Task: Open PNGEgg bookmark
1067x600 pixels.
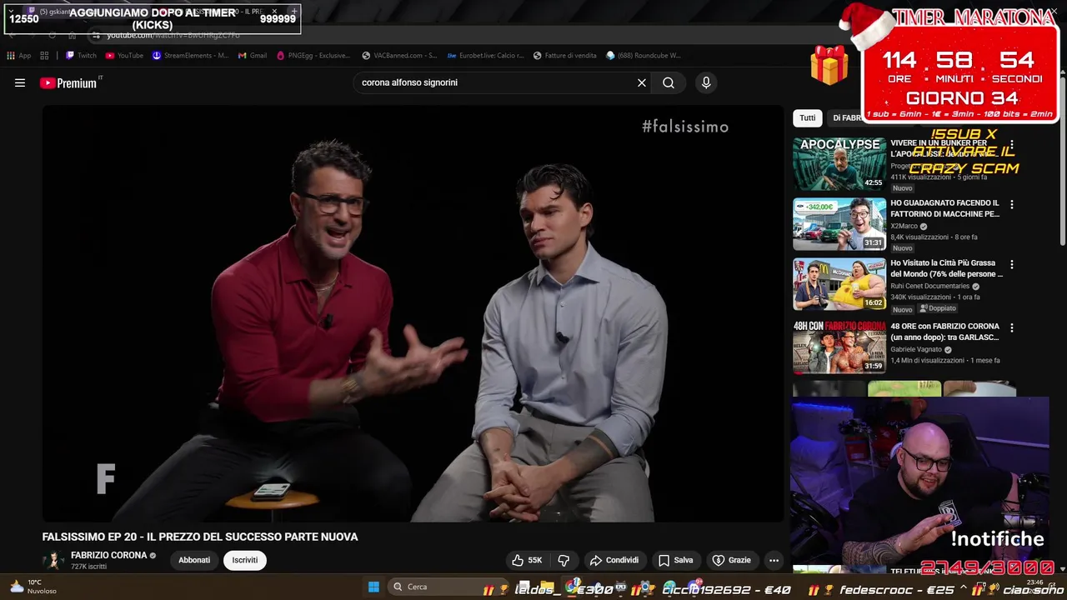Action: [313, 56]
